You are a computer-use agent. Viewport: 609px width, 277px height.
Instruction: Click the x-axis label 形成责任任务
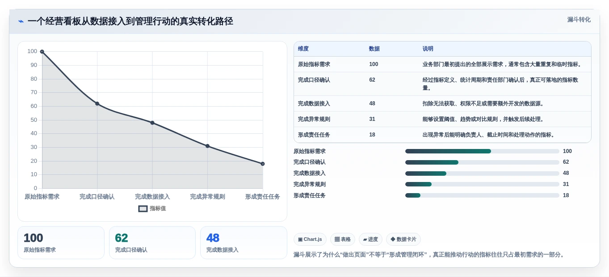pos(263,197)
